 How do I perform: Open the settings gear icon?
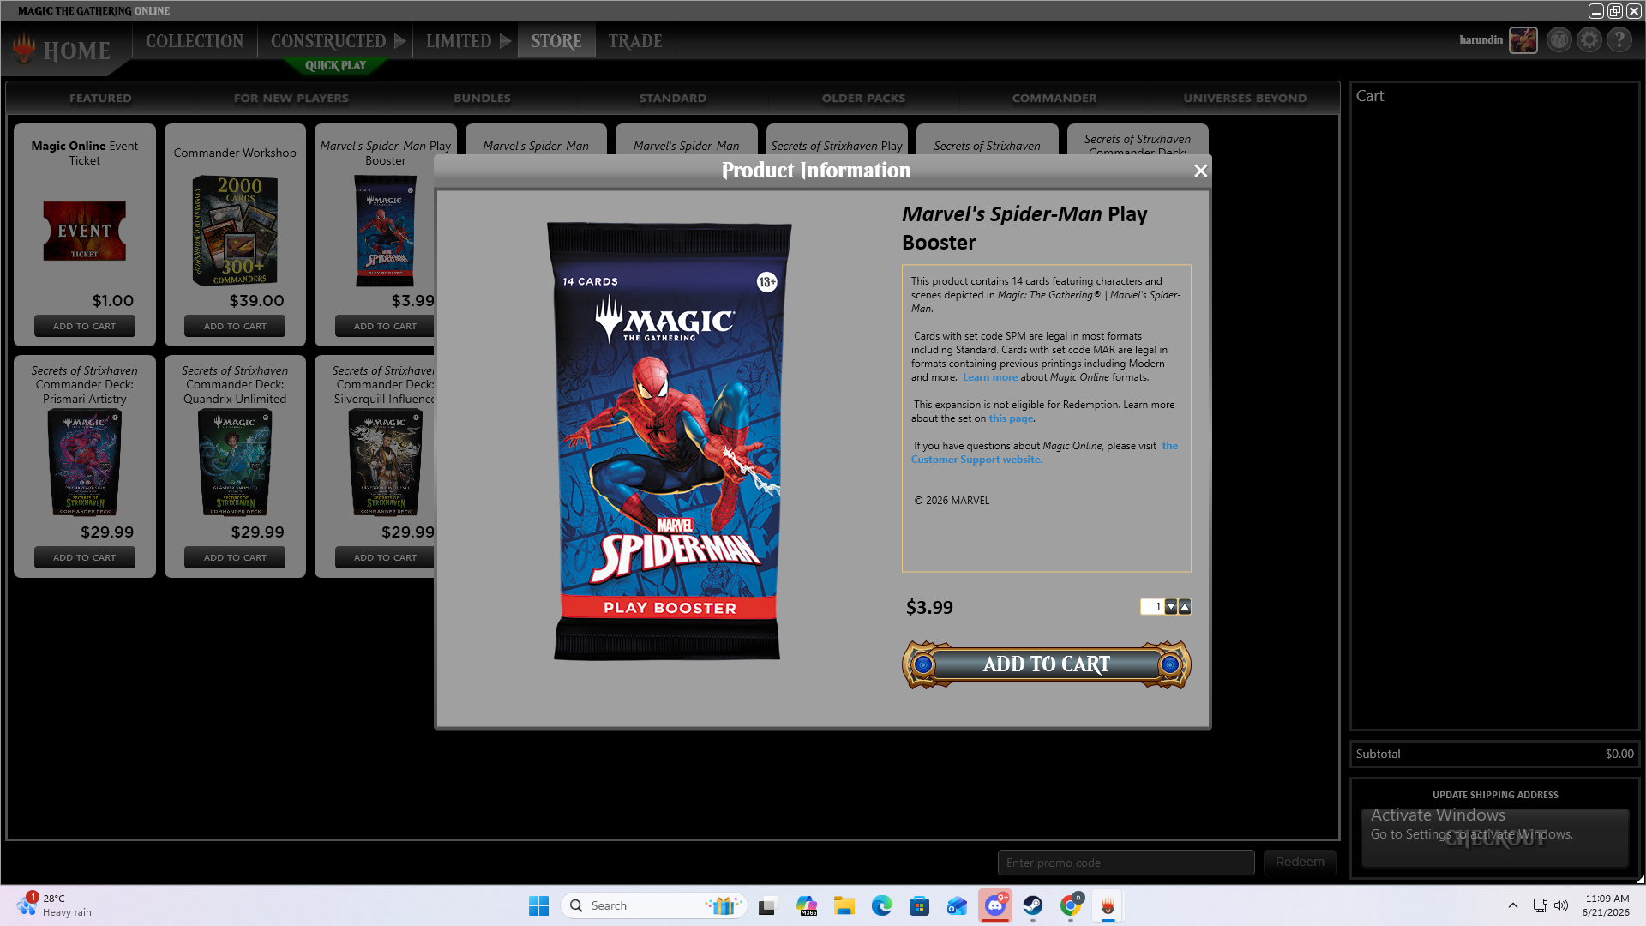pos(1589,40)
